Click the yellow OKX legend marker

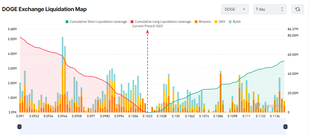pyautogui.click(x=216, y=22)
